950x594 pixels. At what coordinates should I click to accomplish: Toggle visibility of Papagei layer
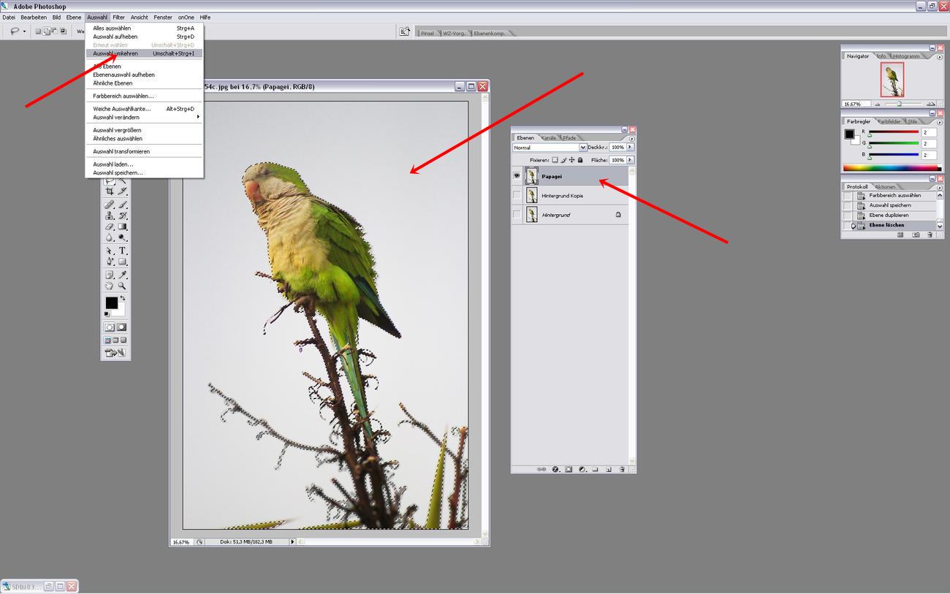tap(517, 176)
